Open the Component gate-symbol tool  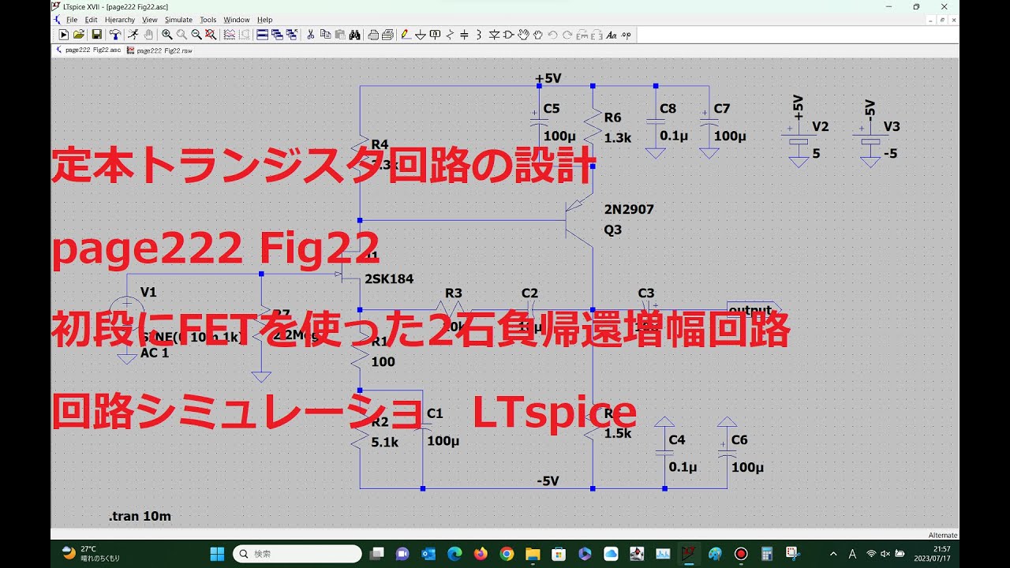coord(508,35)
